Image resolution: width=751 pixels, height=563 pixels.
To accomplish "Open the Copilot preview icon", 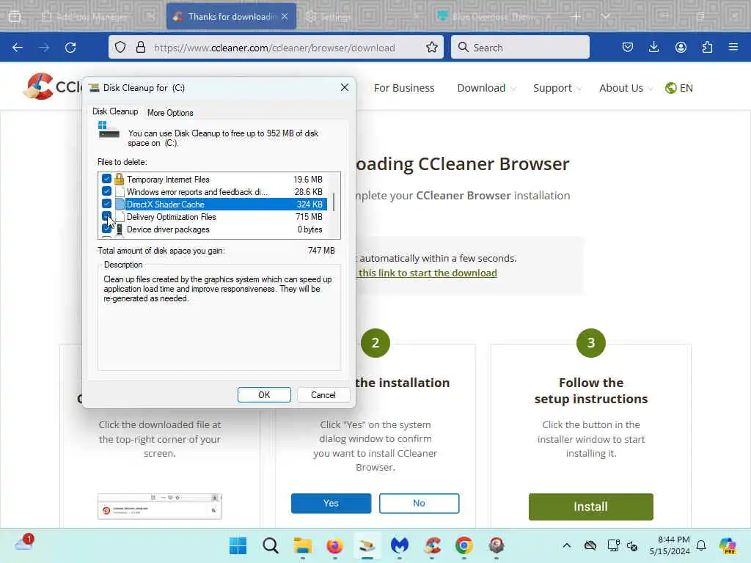I will tap(728, 545).
